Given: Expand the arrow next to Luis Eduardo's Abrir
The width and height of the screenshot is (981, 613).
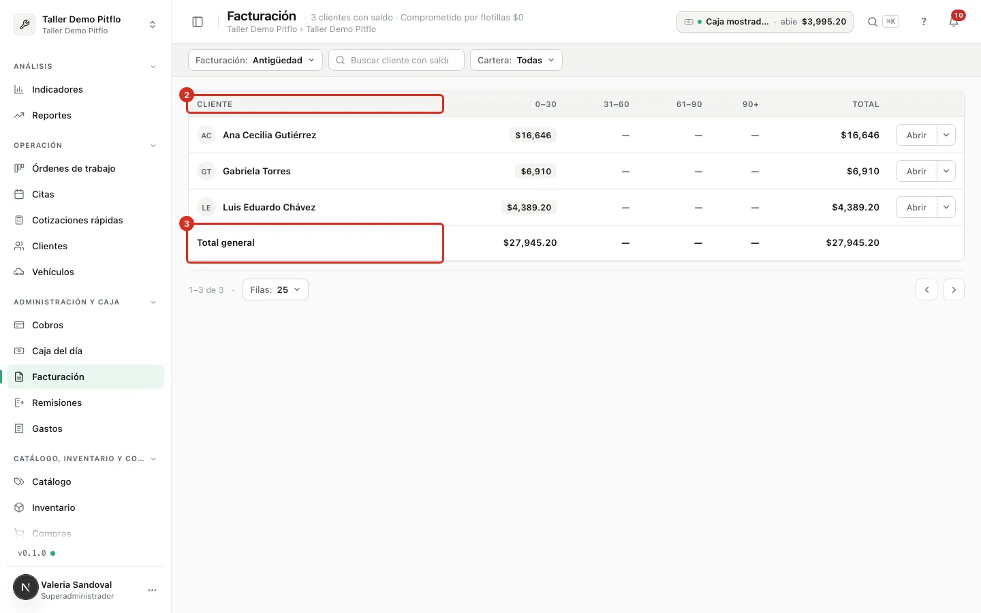Looking at the screenshot, I should 946,207.
